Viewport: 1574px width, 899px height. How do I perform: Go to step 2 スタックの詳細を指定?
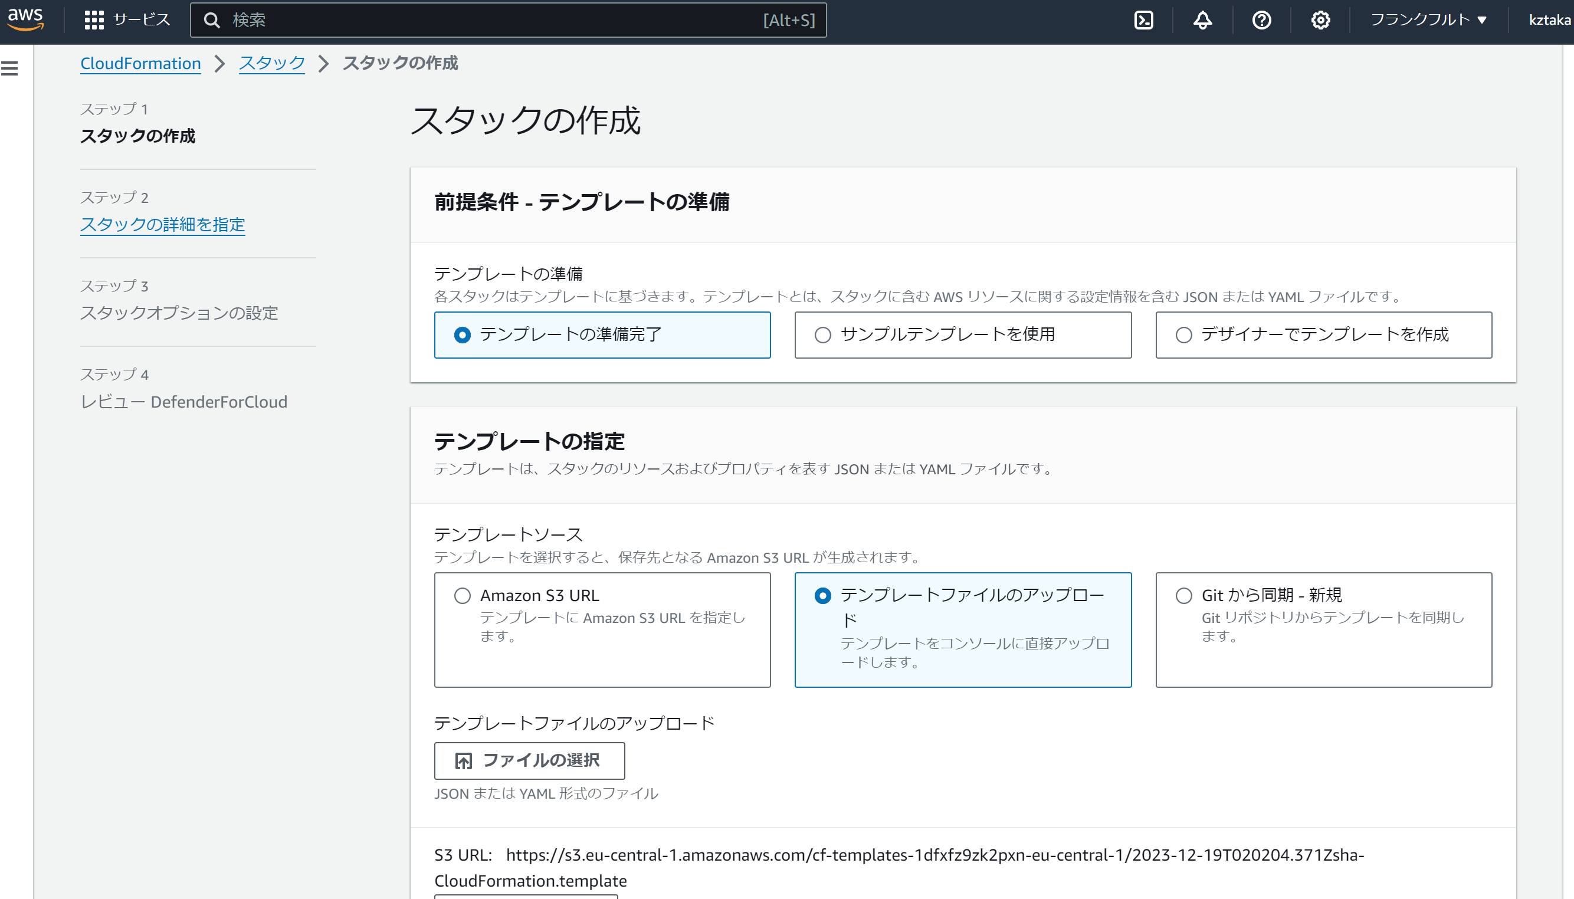(x=162, y=224)
